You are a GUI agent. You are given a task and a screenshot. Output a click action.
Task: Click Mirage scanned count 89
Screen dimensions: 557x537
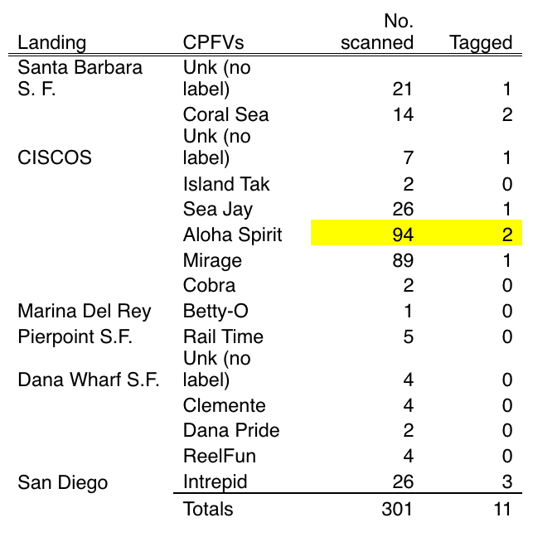[401, 260]
